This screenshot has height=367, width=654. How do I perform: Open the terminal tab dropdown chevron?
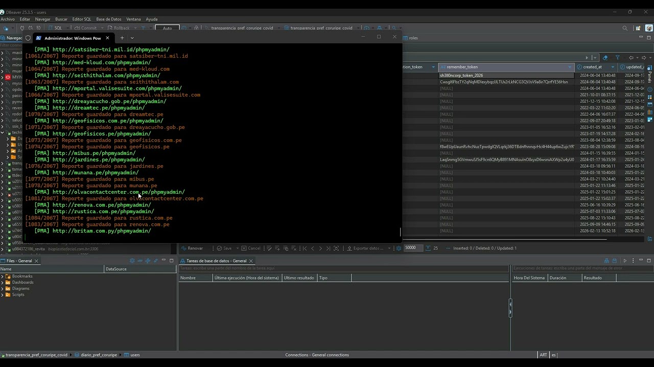pos(132,38)
